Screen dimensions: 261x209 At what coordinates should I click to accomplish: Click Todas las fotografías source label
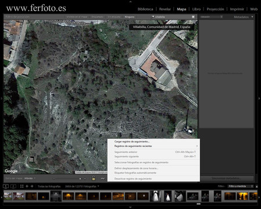(x=49, y=186)
